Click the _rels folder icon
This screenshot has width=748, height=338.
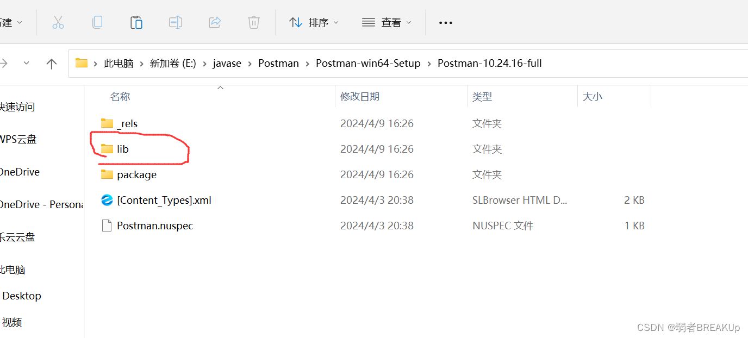(x=107, y=123)
